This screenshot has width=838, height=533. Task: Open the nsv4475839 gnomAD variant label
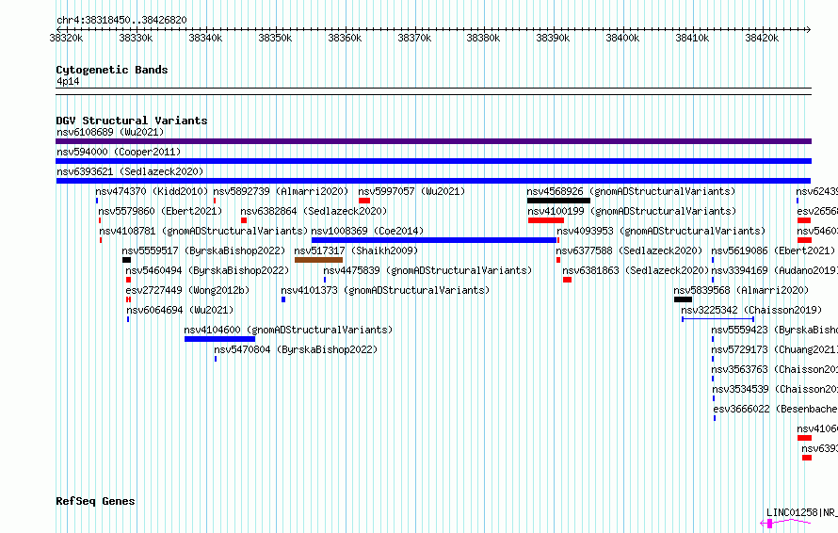(427, 270)
